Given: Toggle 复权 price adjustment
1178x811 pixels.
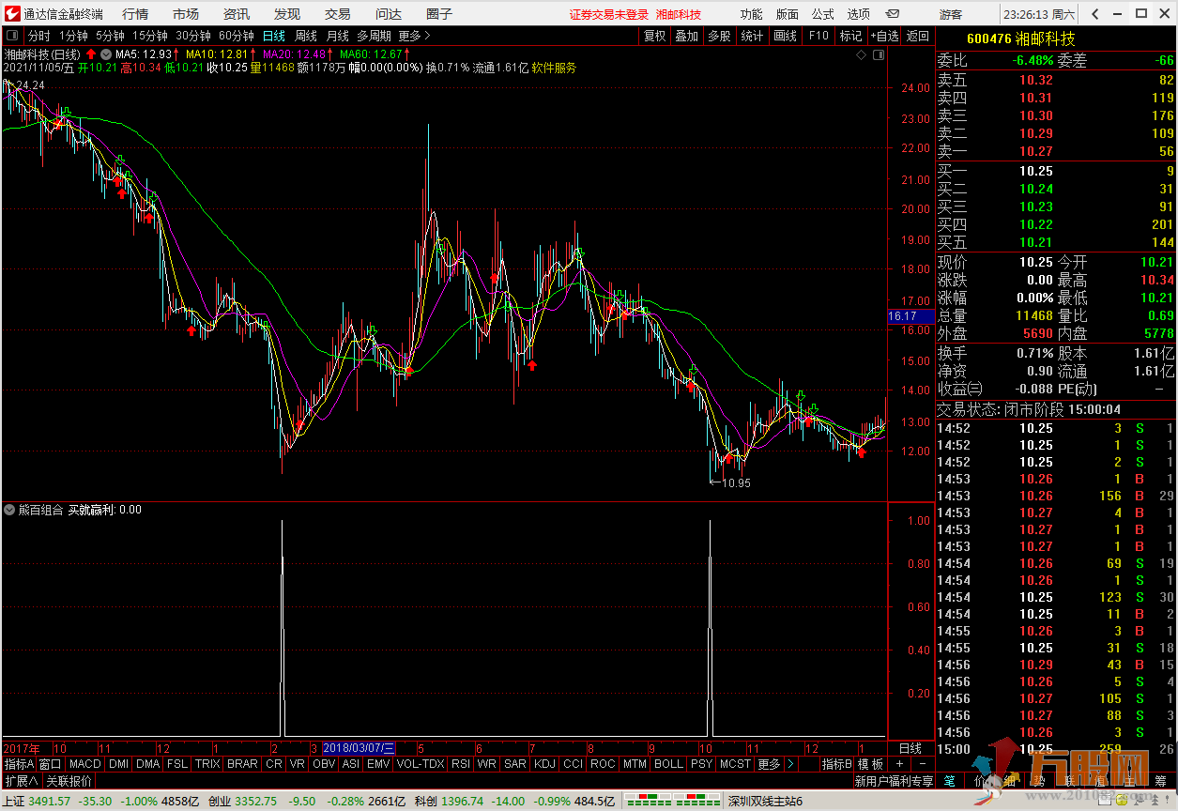Looking at the screenshot, I should click(x=654, y=36).
